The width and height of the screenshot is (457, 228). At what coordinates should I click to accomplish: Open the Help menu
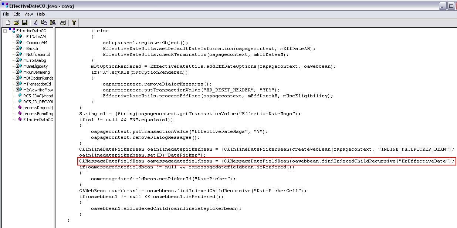pos(41,14)
